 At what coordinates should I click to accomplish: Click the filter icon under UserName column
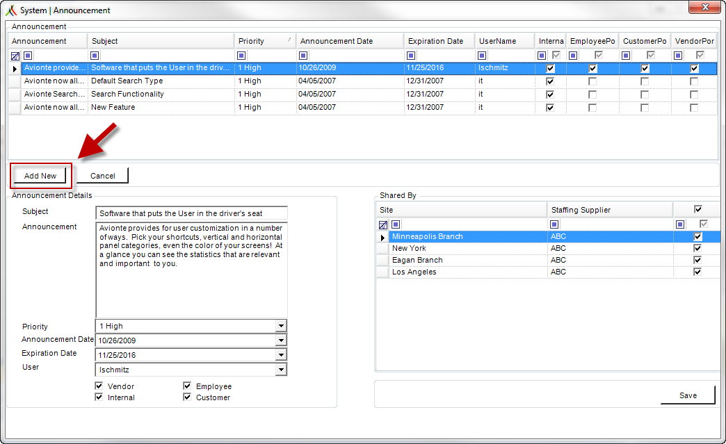click(x=482, y=56)
